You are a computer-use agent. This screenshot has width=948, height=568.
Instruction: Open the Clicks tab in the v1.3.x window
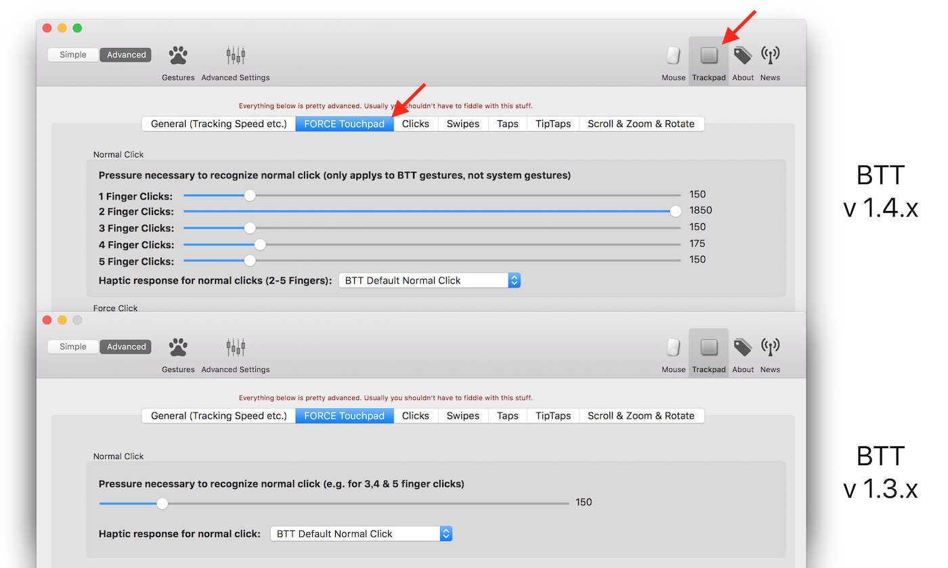[x=416, y=416]
